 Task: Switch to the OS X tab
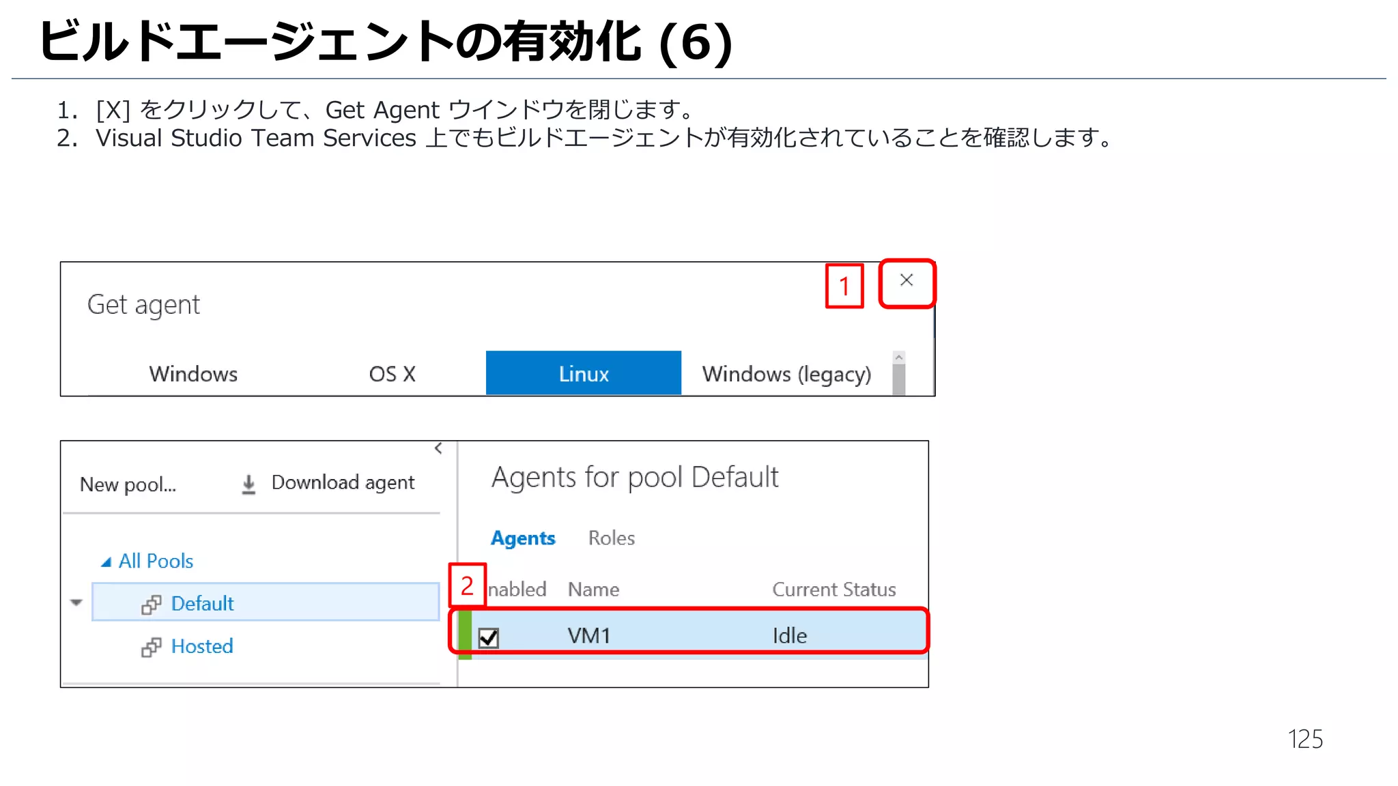[x=392, y=374]
